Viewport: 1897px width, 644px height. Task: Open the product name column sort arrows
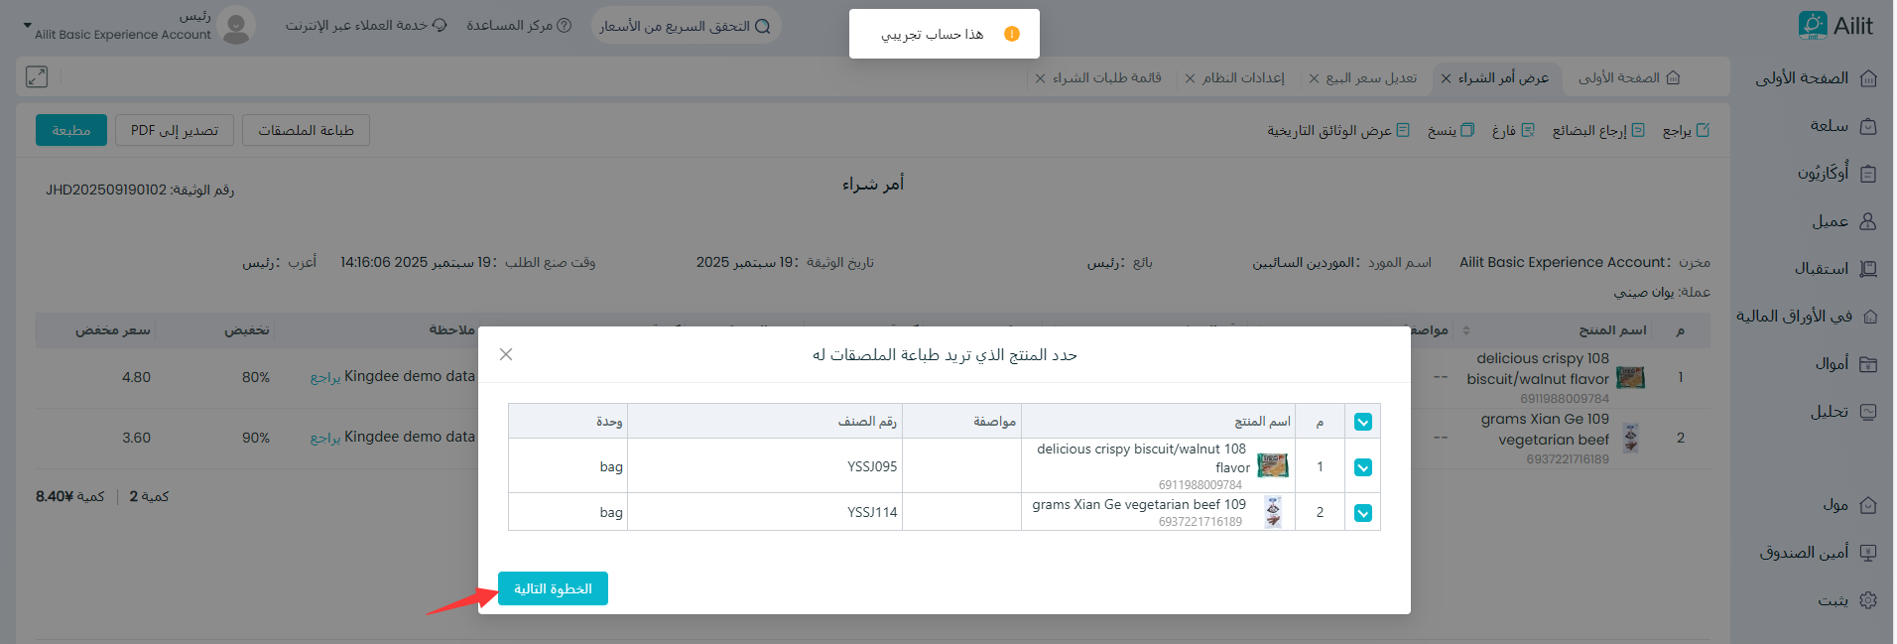pos(1465,330)
